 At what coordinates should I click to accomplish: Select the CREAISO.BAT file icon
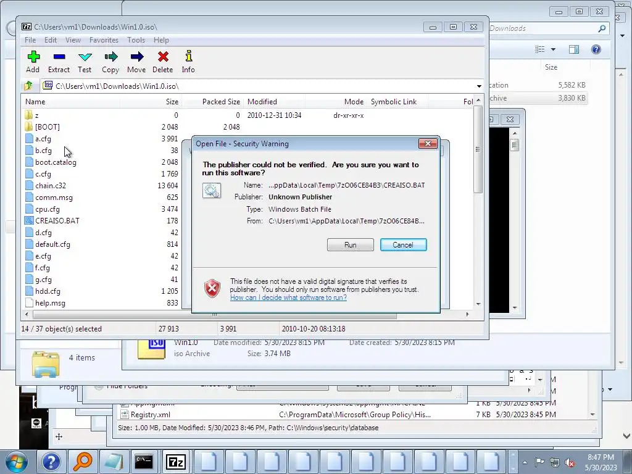tap(28, 221)
